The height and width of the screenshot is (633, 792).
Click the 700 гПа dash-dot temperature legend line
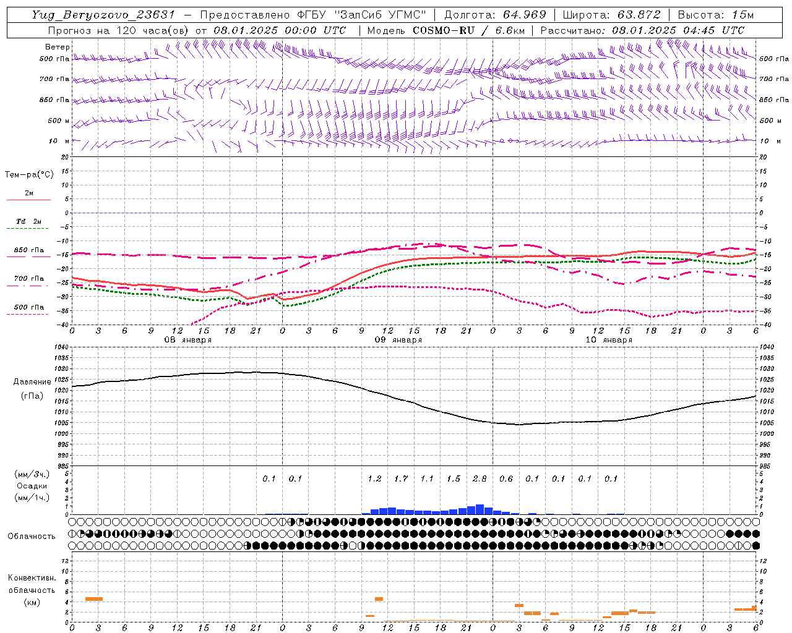point(28,286)
